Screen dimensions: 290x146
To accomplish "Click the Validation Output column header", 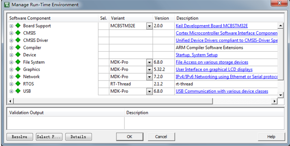I will click(x=66, y=112).
